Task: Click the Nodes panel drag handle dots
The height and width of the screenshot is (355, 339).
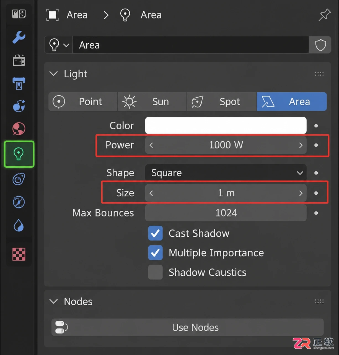Action: tap(319, 301)
